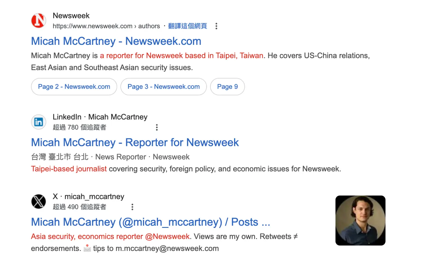Open more options for Newsweek result
Screen dimensions: 423x258
click(216, 26)
